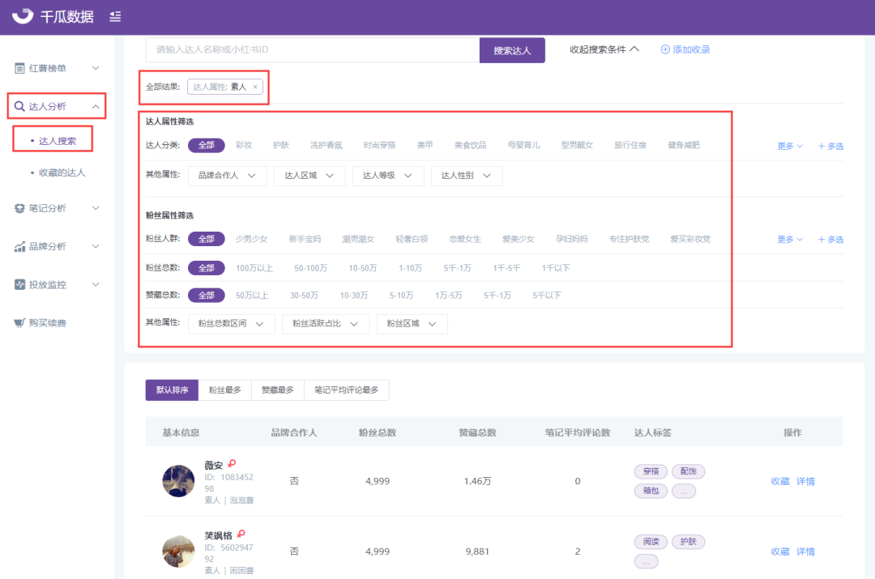The height and width of the screenshot is (579, 875).
Task: Switch to the 默认排序 tab
Action: [172, 390]
